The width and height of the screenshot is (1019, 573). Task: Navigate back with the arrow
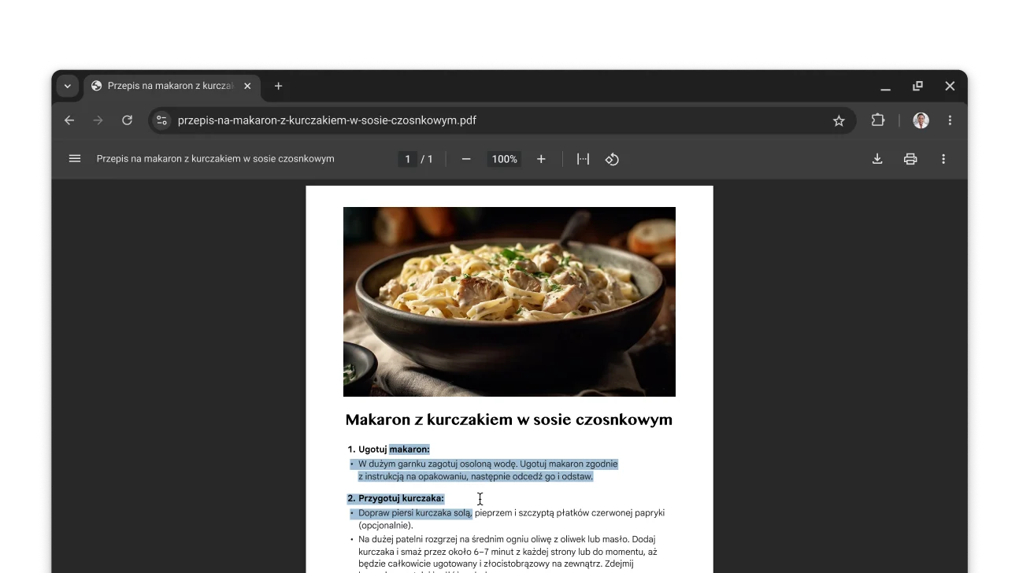(x=69, y=120)
